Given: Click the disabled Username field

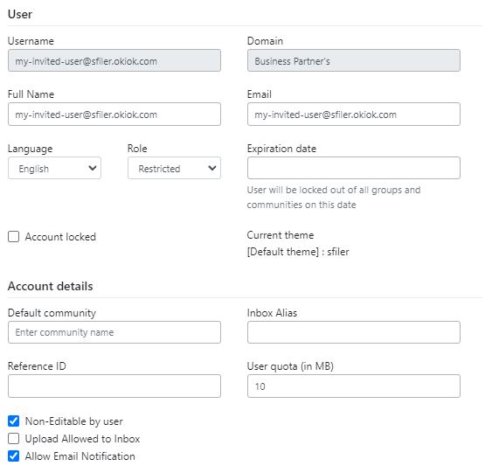Looking at the screenshot, I should [114, 60].
